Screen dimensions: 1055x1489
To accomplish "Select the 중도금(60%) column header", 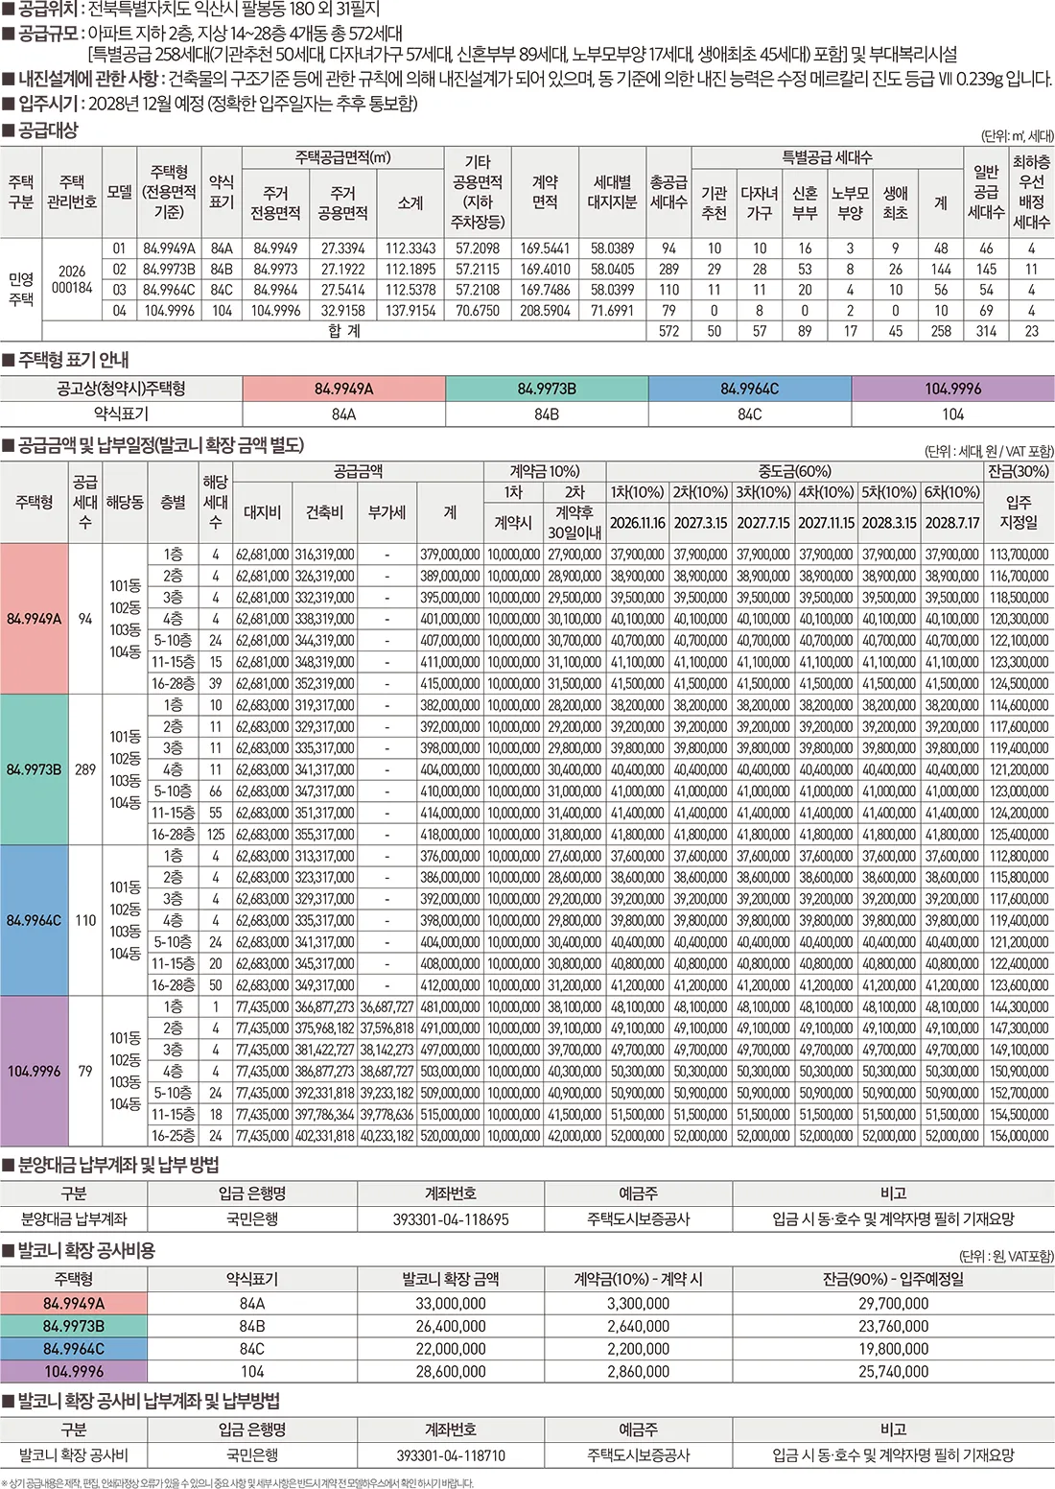I will (x=796, y=471).
